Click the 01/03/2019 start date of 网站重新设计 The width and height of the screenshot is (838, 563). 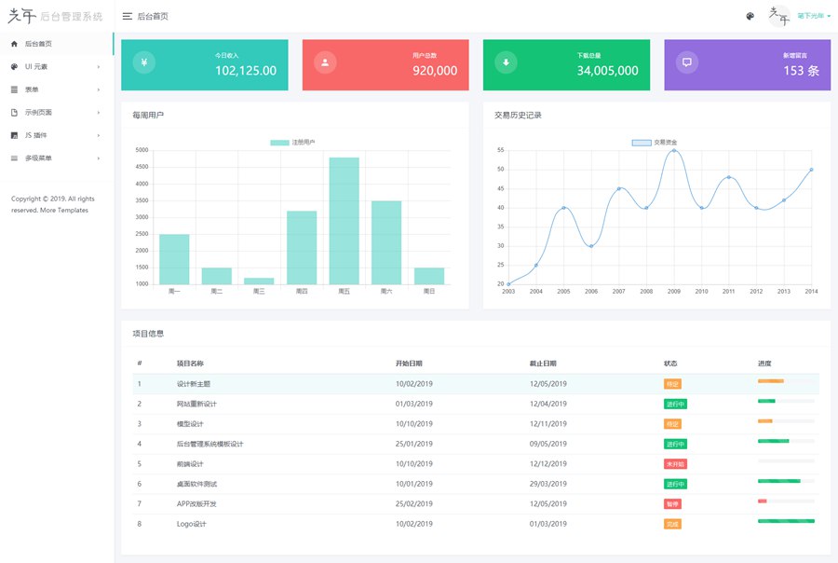click(x=414, y=404)
